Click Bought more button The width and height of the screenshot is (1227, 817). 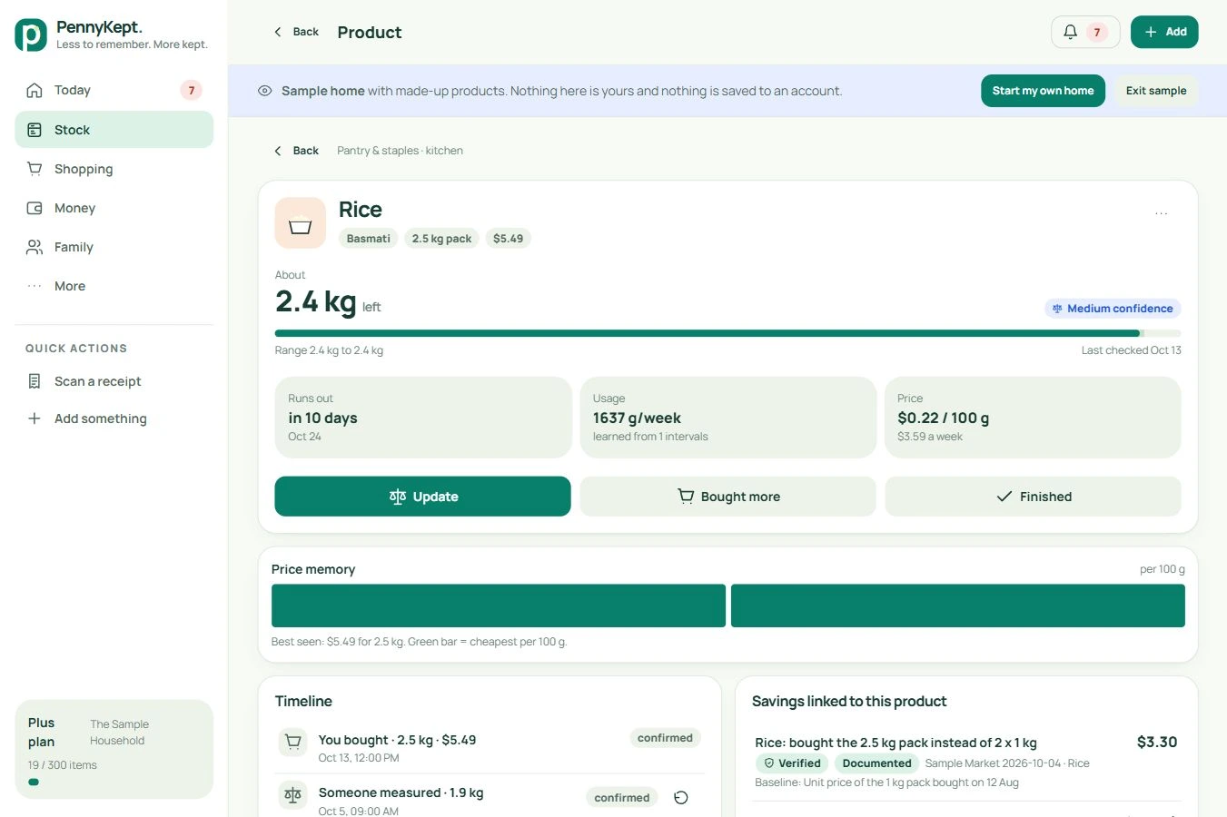point(728,497)
